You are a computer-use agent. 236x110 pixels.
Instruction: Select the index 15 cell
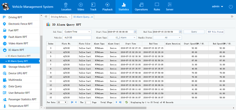point(51,98)
